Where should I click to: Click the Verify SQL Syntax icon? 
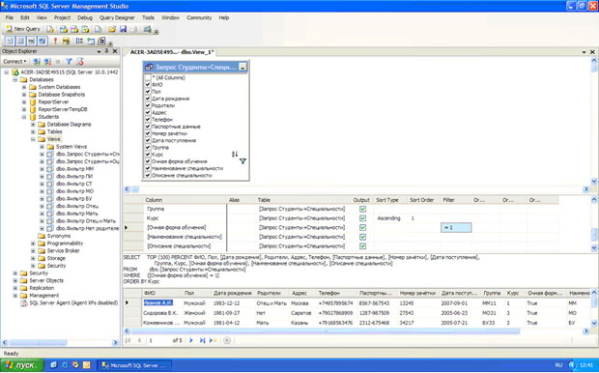point(66,41)
